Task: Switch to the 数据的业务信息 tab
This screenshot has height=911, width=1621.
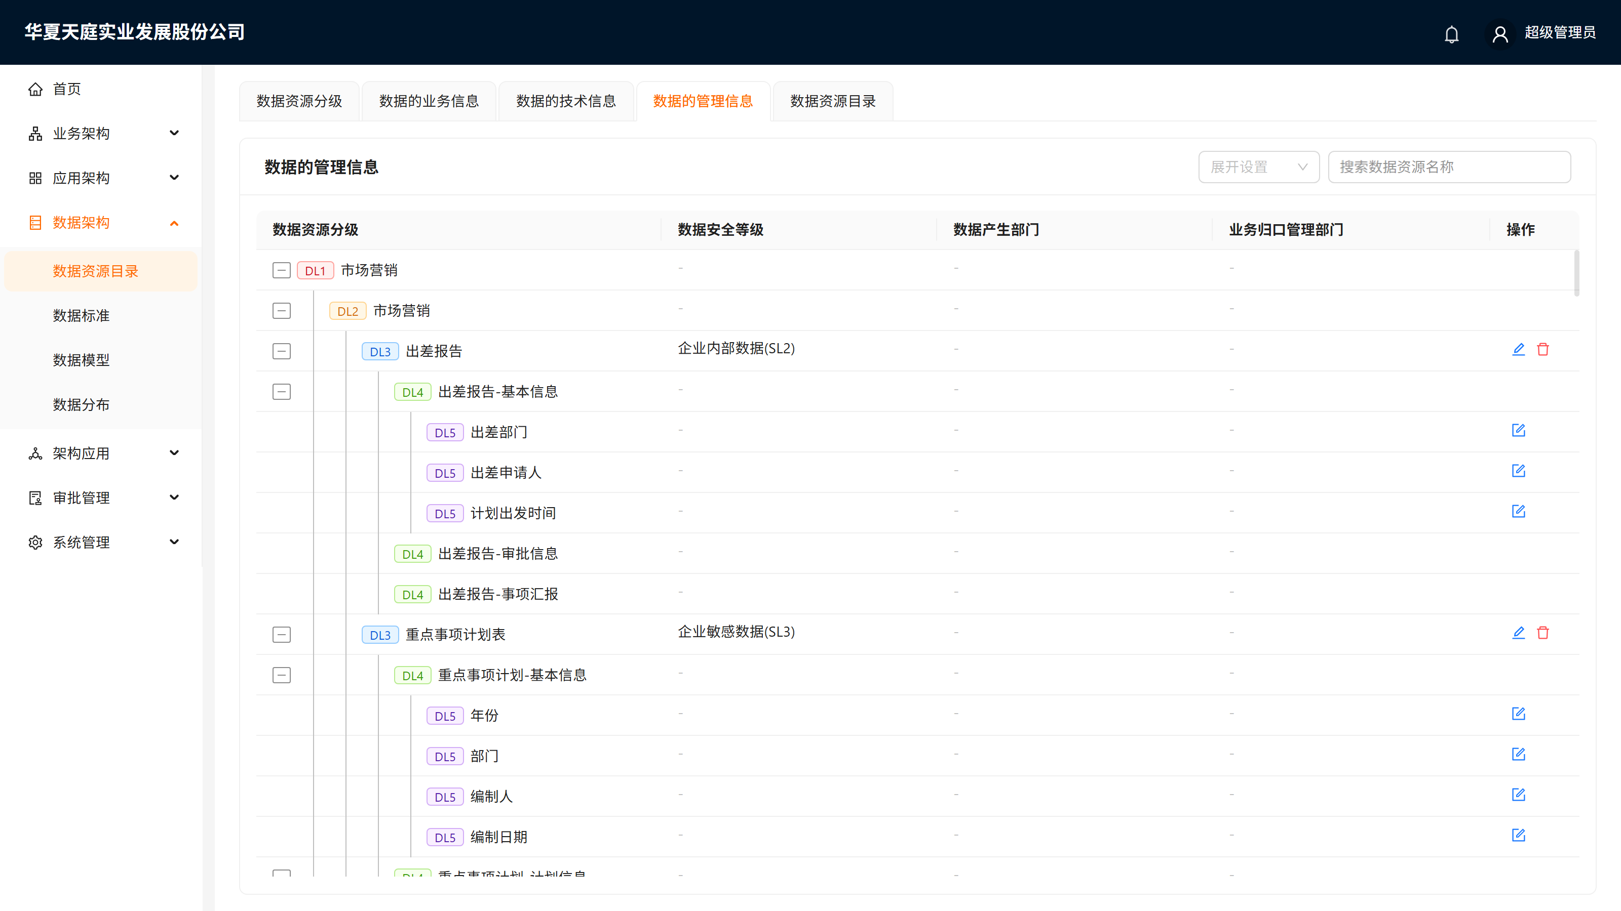Action: pyautogui.click(x=429, y=101)
